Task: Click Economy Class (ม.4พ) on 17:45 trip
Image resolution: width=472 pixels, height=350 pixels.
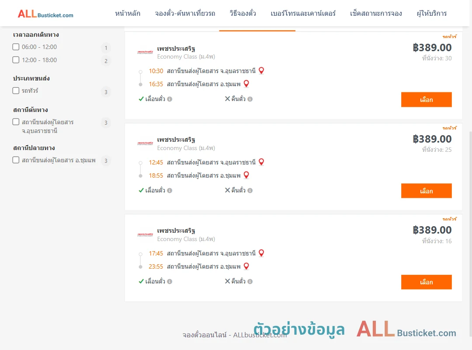Action: [186, 239]
